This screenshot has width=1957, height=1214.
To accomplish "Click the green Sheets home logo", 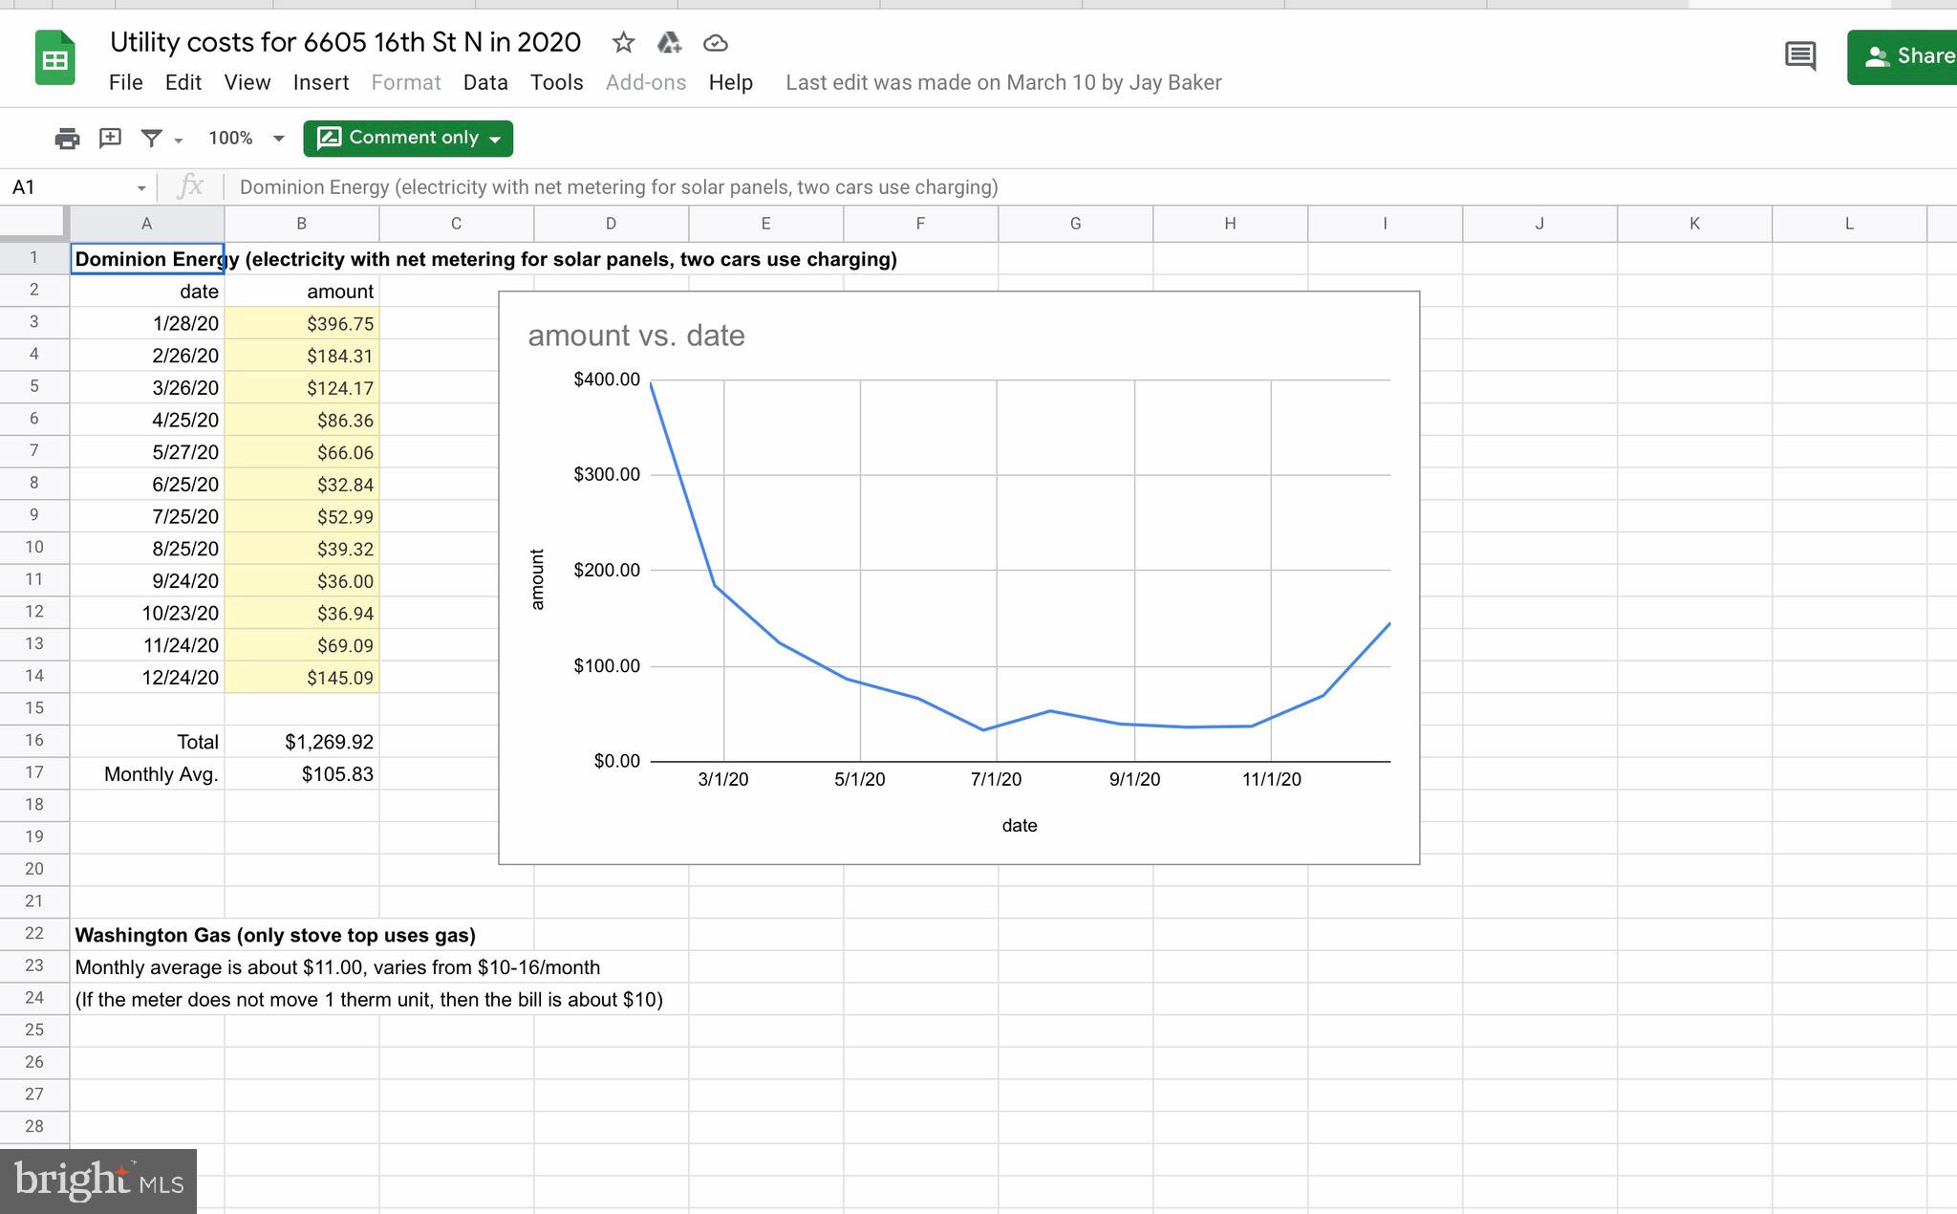I will (x=54, y=59).
